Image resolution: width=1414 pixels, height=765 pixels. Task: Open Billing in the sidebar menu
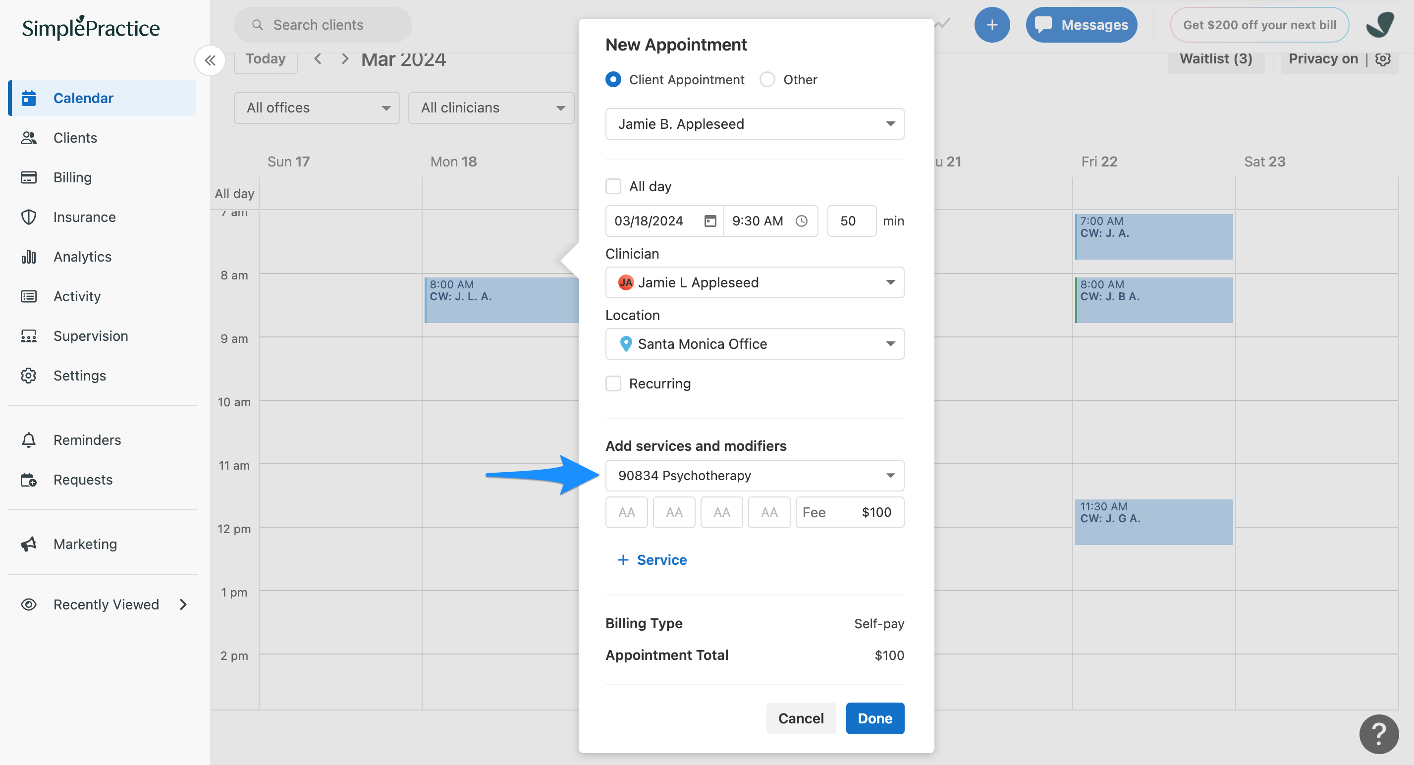click(72, 177)
